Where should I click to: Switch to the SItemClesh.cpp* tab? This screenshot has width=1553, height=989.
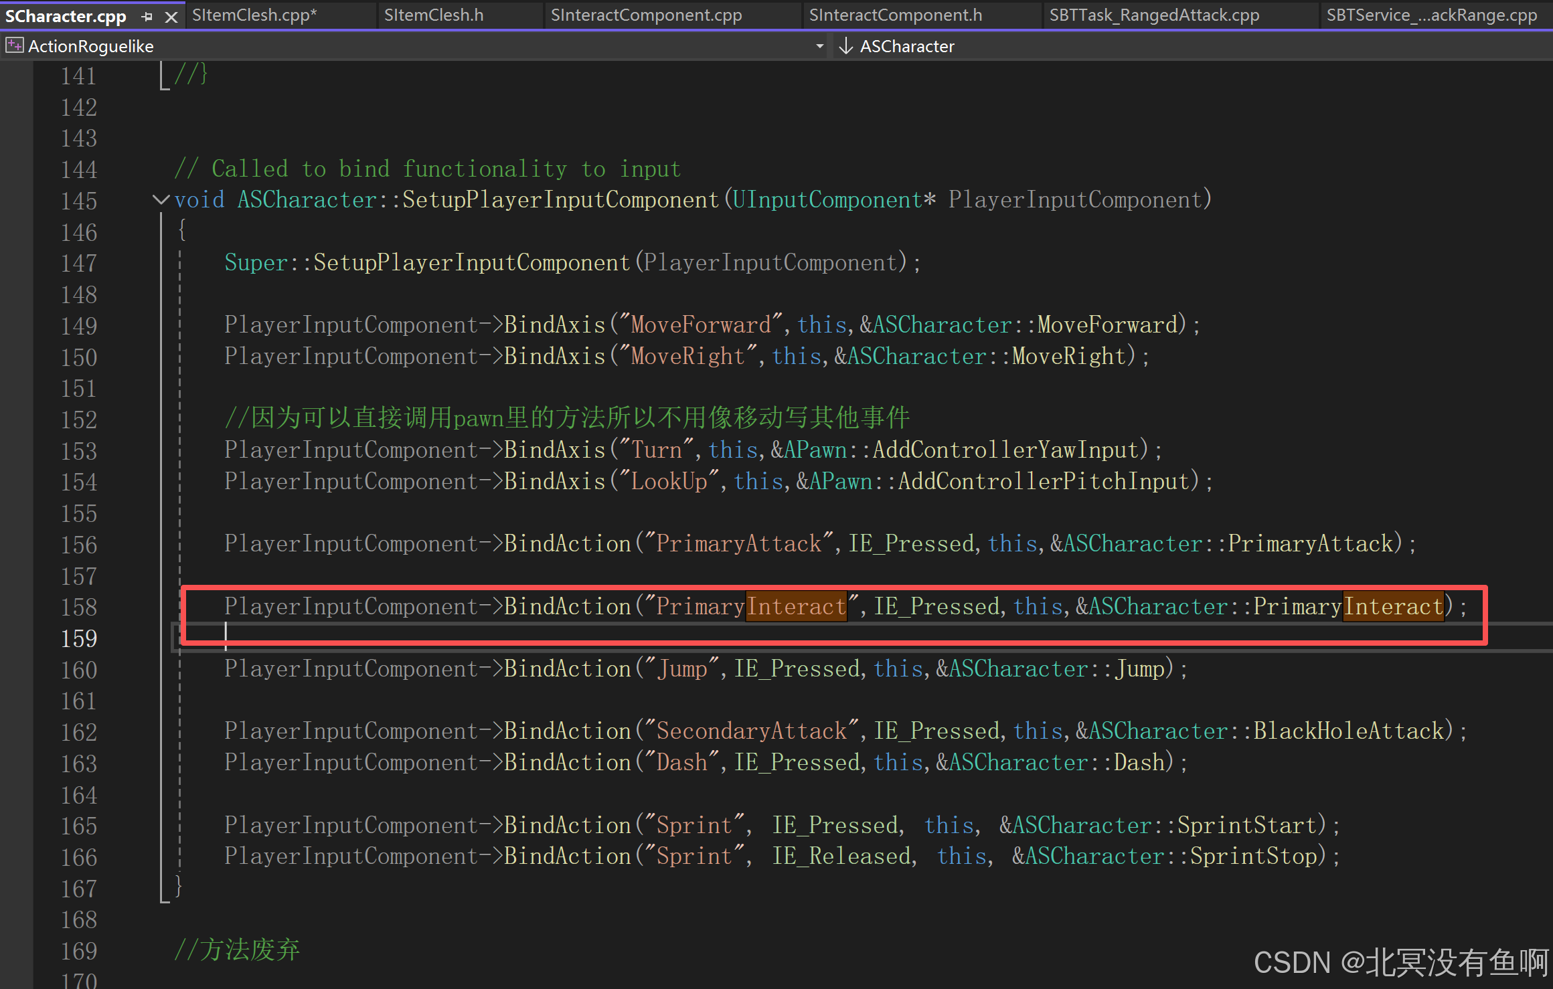click(x=254, y=15)
